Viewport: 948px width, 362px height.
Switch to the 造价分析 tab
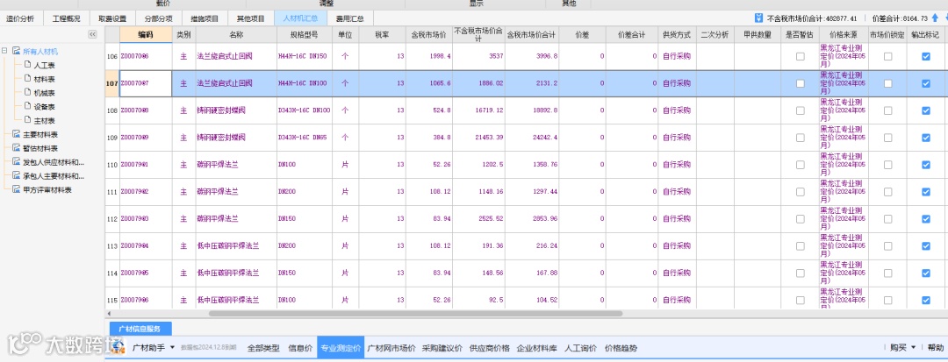pyautogui.click(x=20, y=18)
